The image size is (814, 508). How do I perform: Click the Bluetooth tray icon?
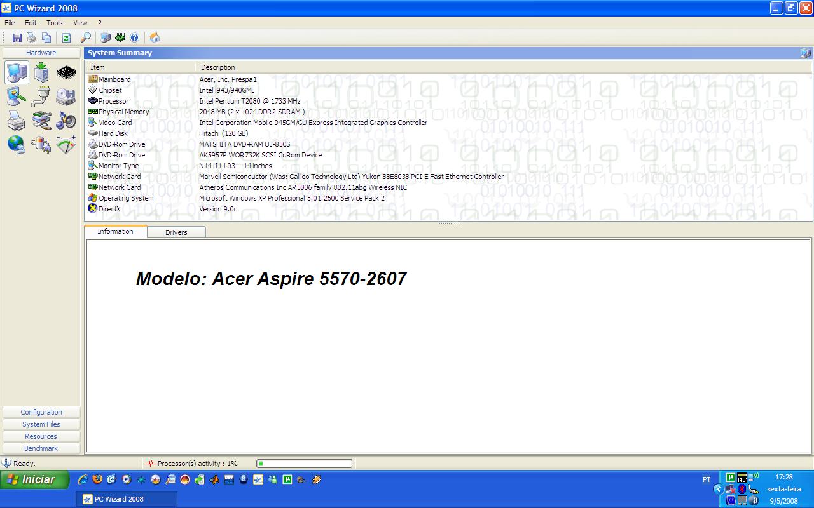click(742, 489)
